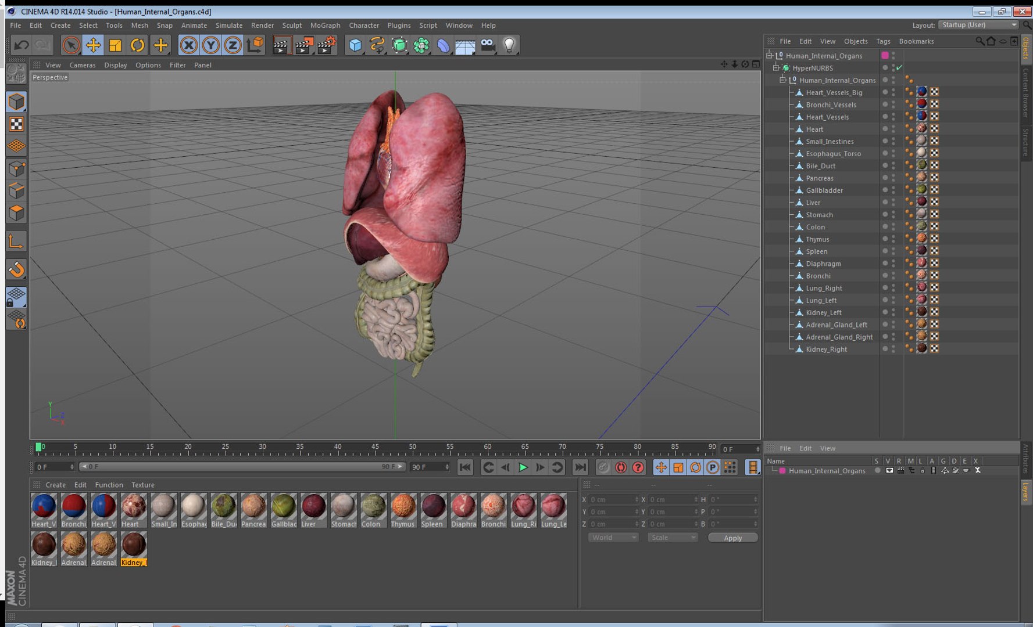Click the coordinate system icon
1033x627 pixels.
tap(255, 45)
